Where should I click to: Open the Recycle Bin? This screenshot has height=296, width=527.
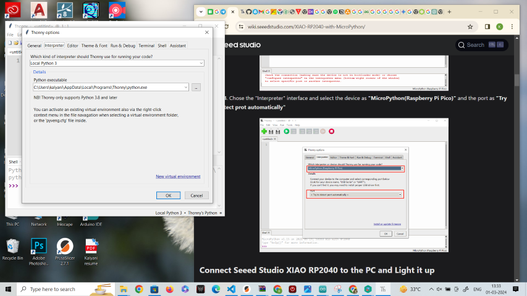coord(12,249)
